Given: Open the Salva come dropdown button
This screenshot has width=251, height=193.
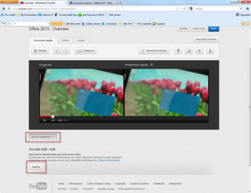Looking at the screenshot, I should (x=198, y=28).
